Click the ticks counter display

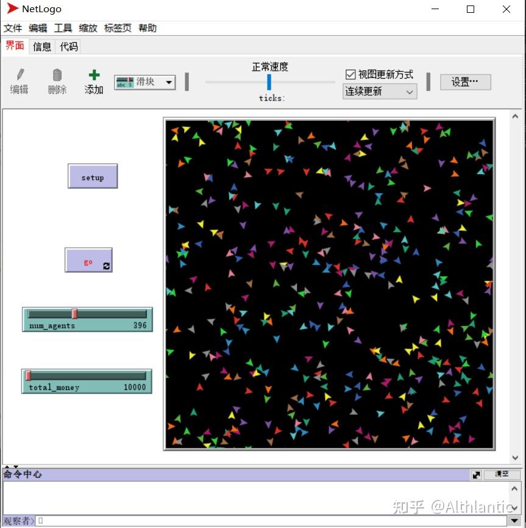(271, 98)
